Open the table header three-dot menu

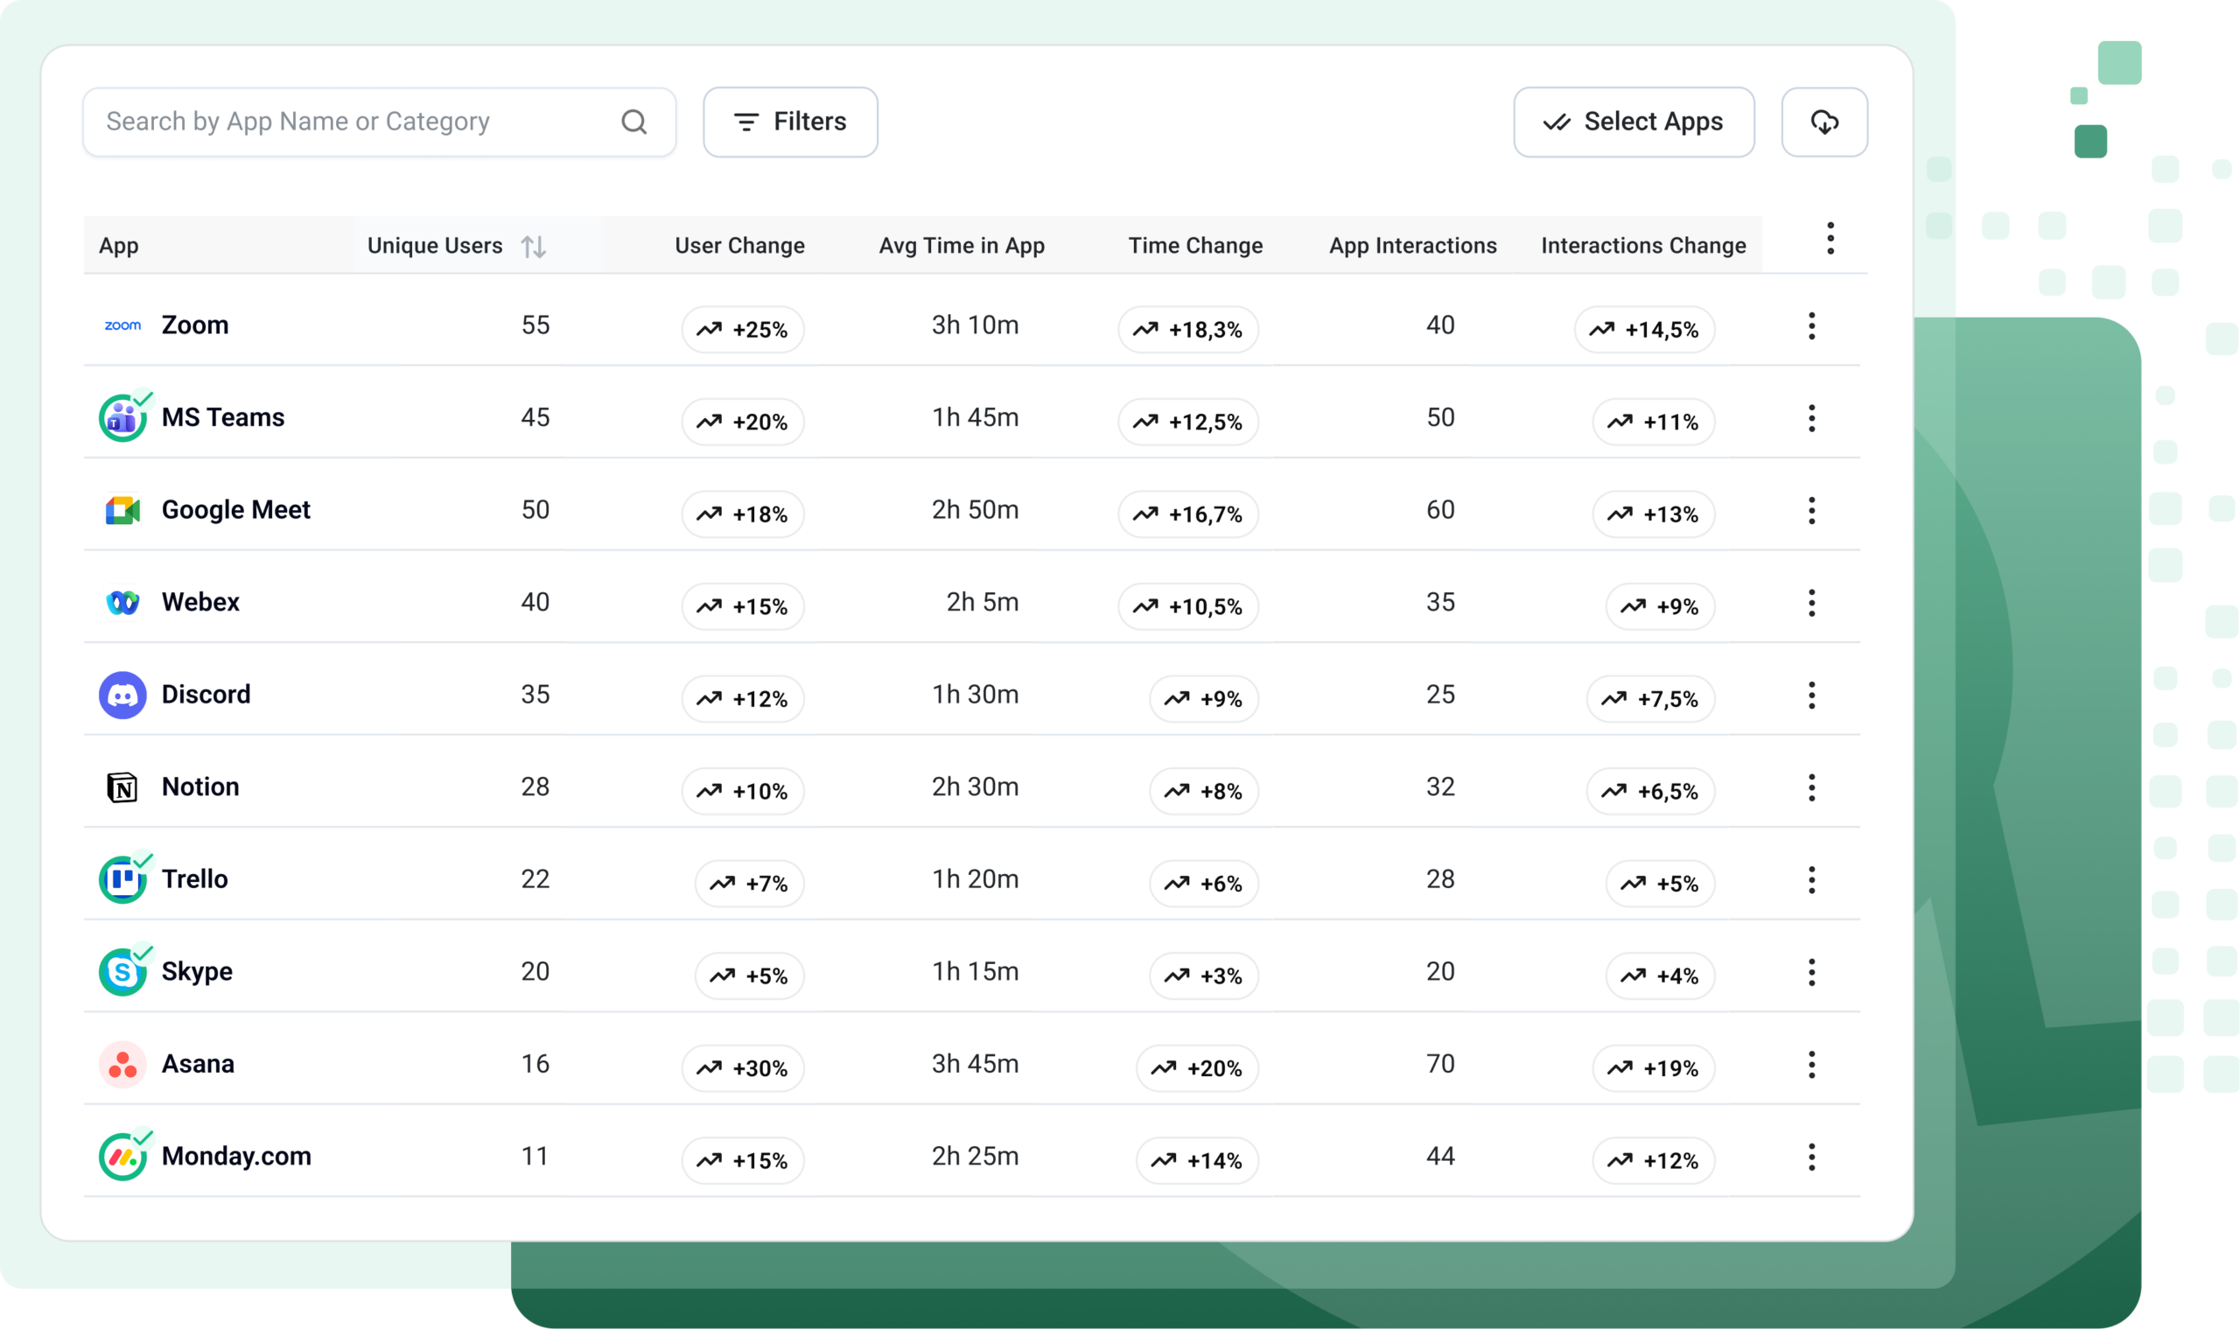(x=1830, y=238)
